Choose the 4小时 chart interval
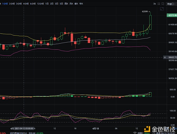 click(x=26, y=4)
